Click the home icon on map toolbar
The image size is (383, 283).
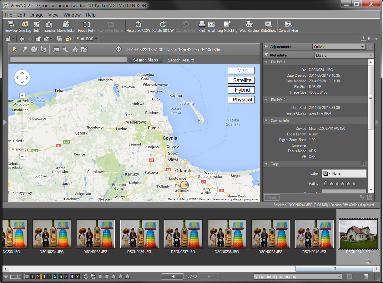click(x=75, y=49)
